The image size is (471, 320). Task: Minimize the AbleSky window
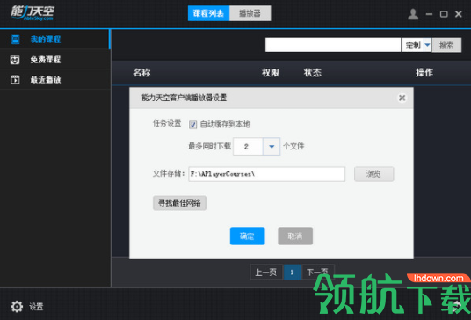click(429, 14)
